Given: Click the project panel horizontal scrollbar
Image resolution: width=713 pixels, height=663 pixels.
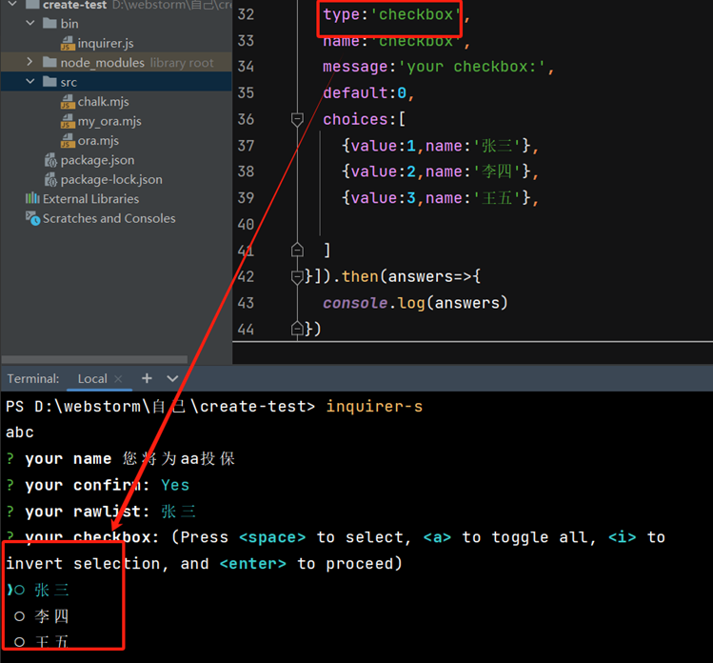Looking at the screenshot, I should tap(94, 359).
